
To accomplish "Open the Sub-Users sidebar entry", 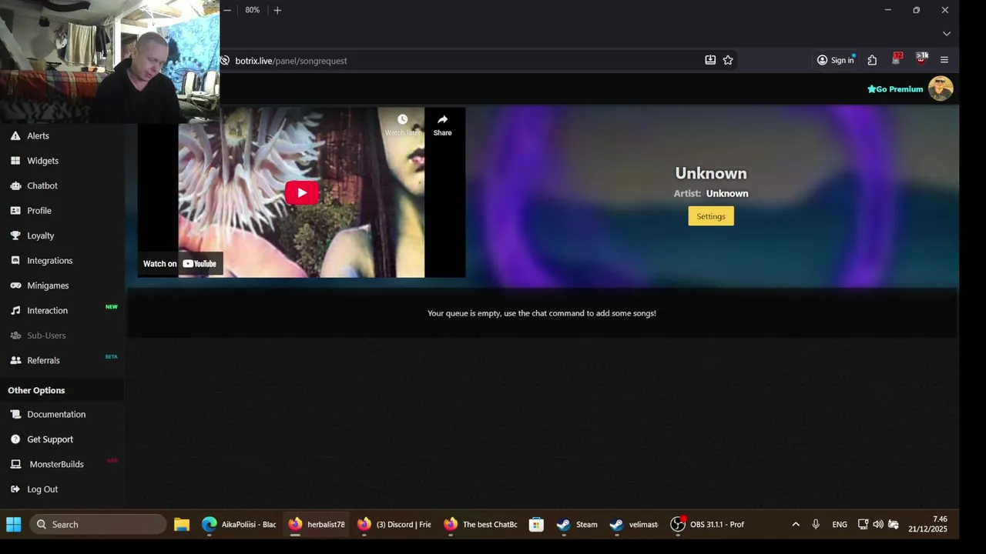I will click(x=46, y=335).
